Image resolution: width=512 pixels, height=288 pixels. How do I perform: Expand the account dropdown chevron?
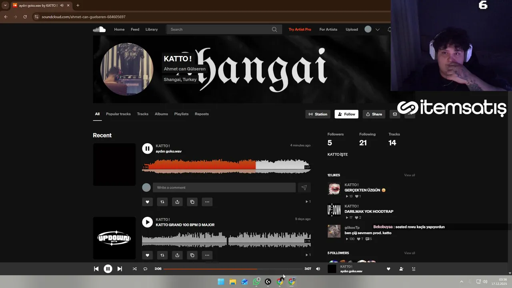(377, 30)
